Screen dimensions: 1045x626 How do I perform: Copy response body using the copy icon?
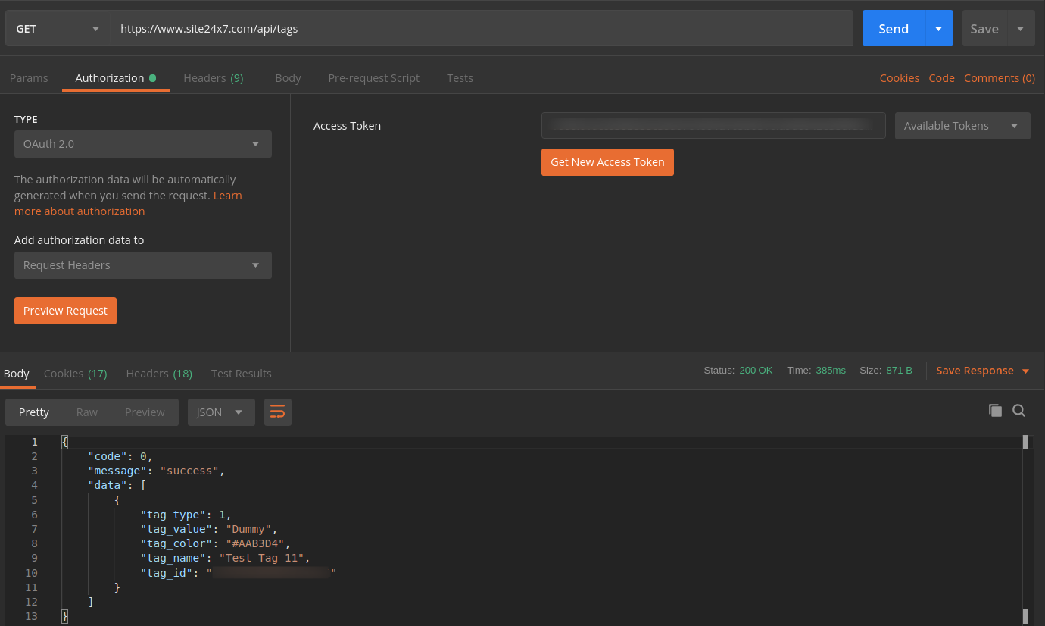995,411
